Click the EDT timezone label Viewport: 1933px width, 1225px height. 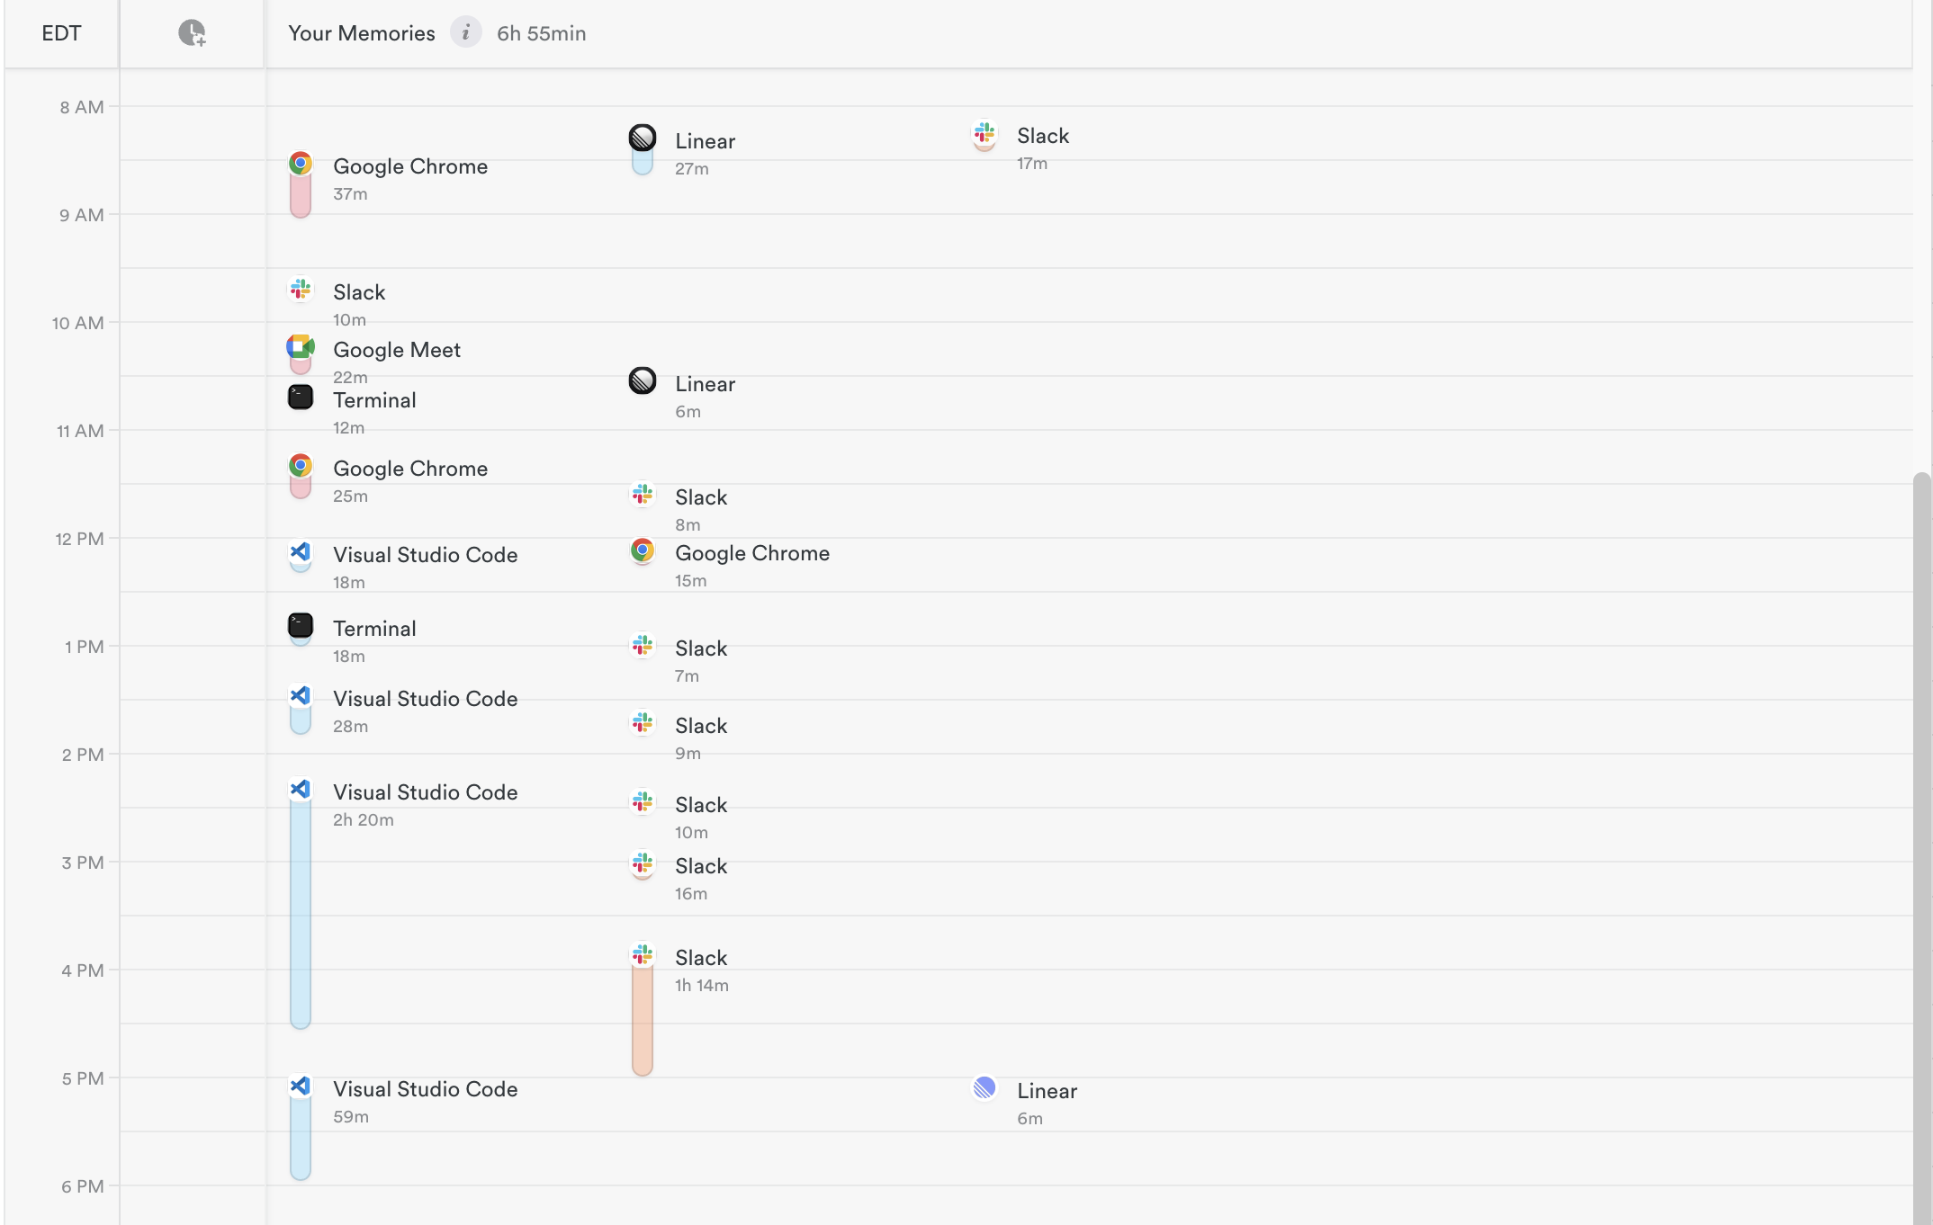pos(61,33)
